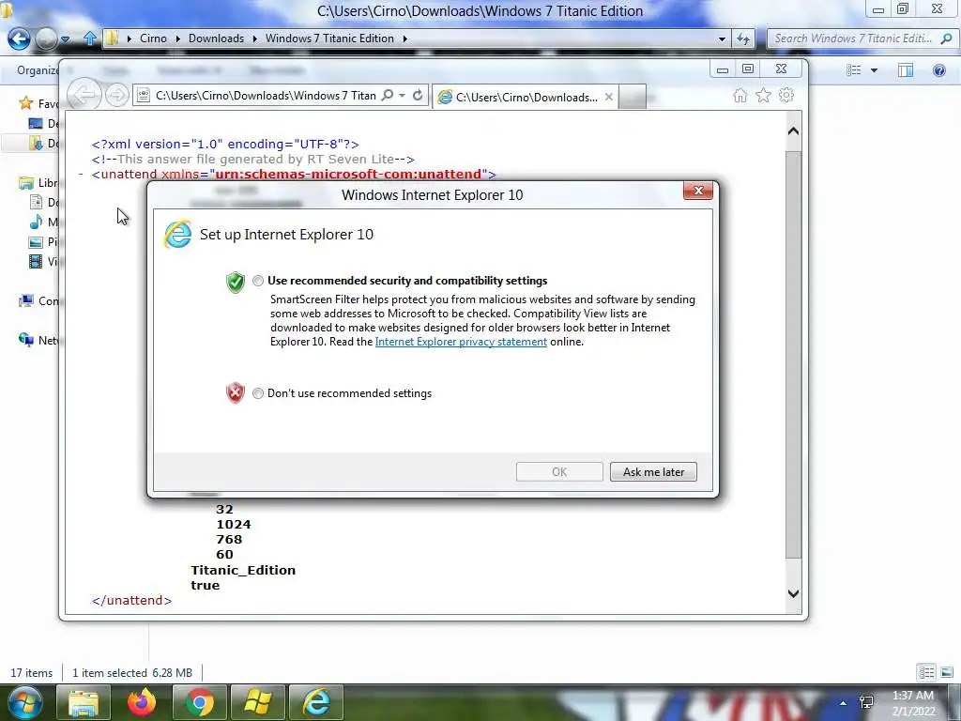Change view icon in Explorer toolbar
This screenshot has width=961, height=721.
(x=854, y=70)
